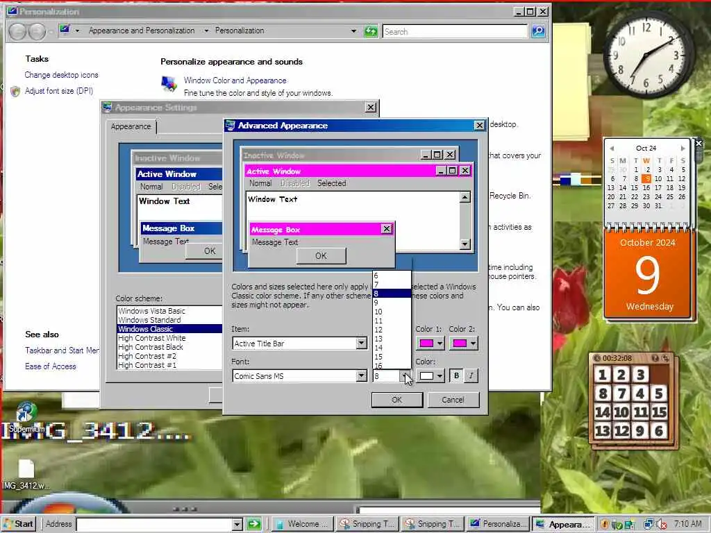Go to previous month in calendar gadget

(612, 149)
